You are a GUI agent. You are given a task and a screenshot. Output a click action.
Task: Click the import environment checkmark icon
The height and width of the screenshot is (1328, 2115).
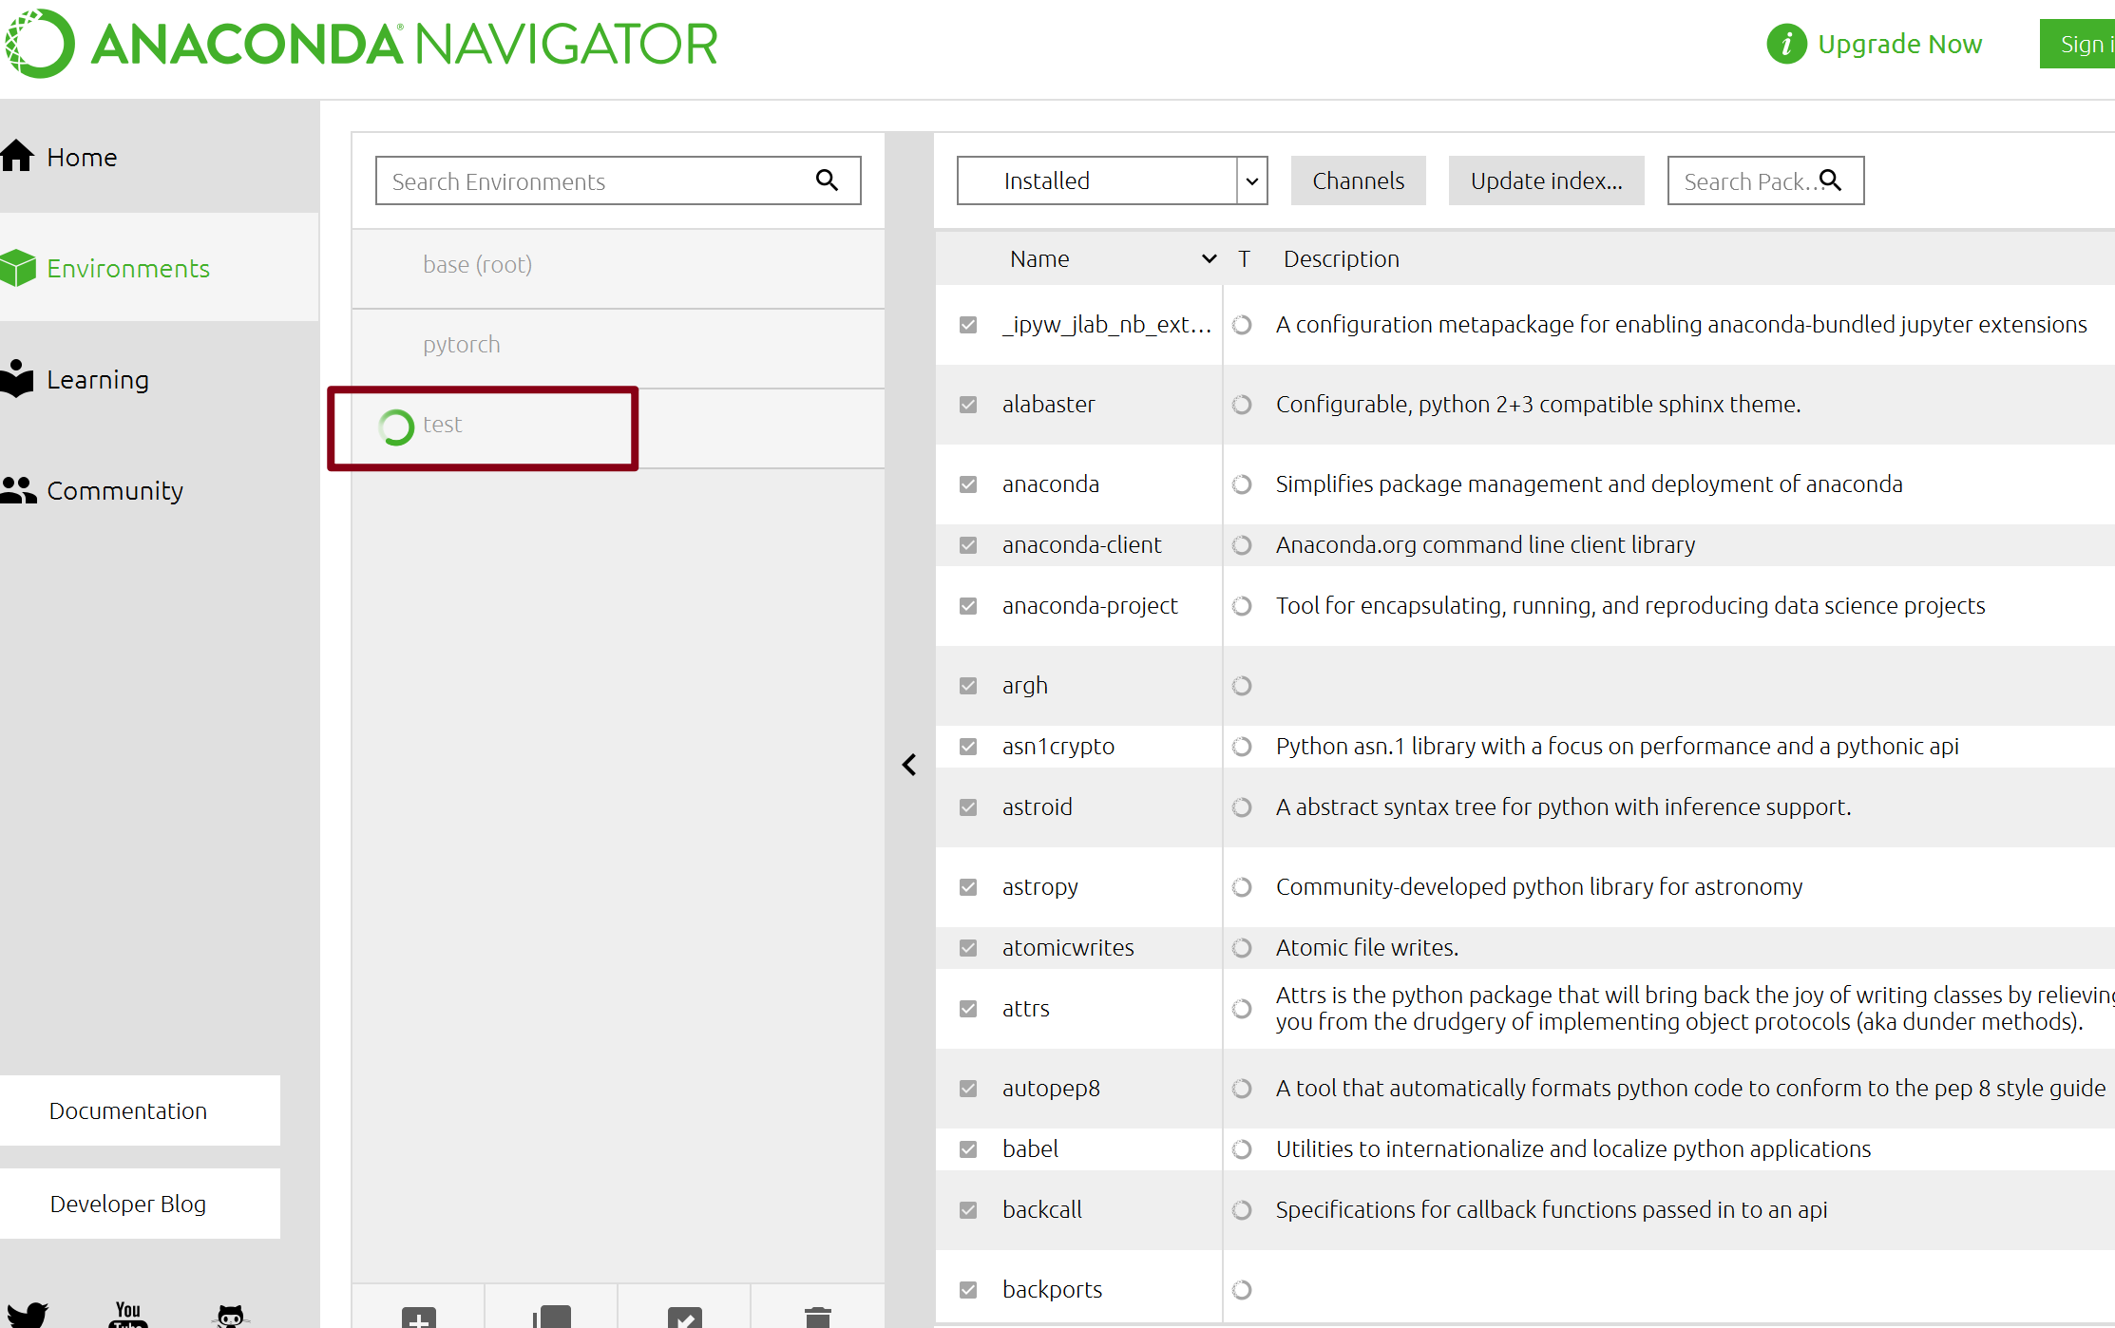point(684,1317)
